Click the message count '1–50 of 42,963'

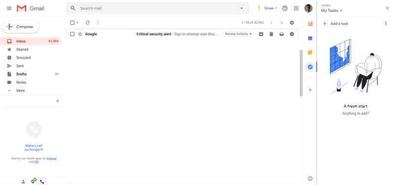(253, 23)
